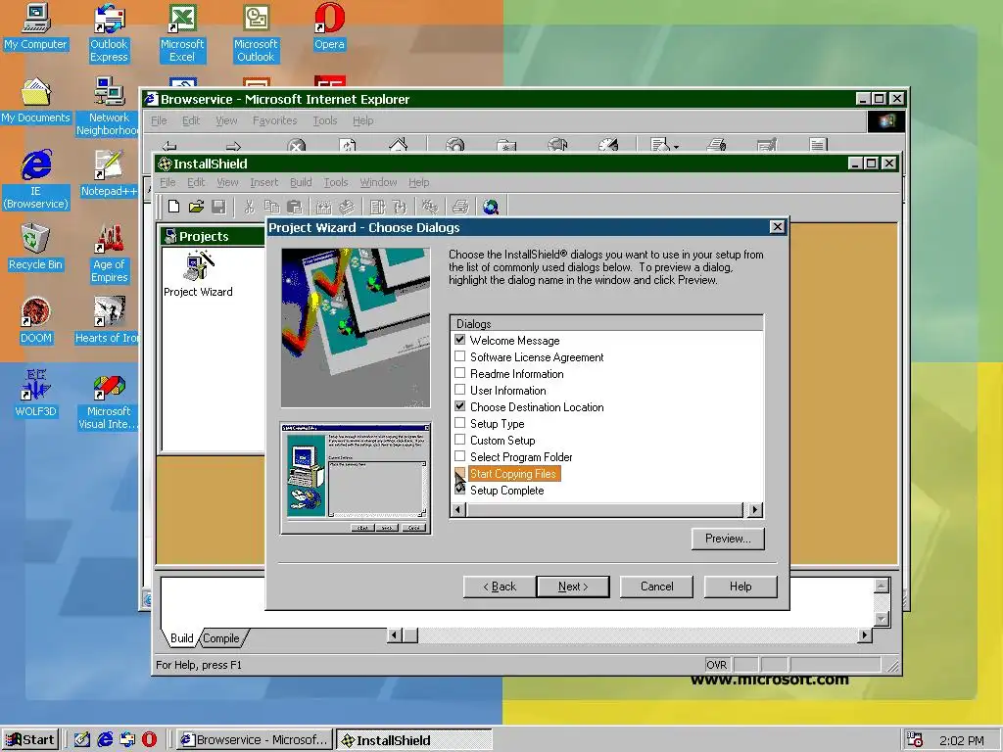Click the Dialogs list left scroll arrow

(458, 509)
